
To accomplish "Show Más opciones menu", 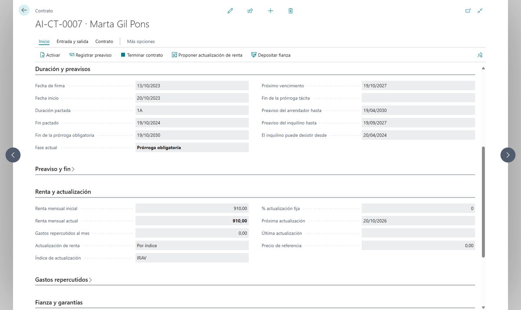I will [x=141, y=42].
